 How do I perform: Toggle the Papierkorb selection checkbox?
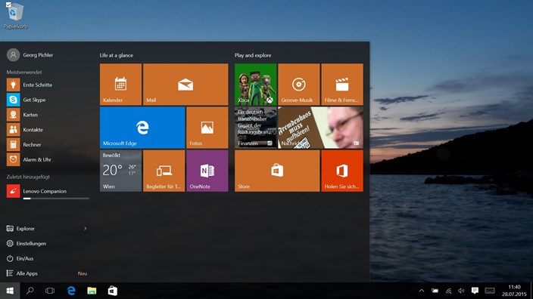click(8, 5)
